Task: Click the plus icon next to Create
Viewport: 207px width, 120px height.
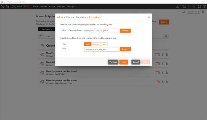Action: 42,46
